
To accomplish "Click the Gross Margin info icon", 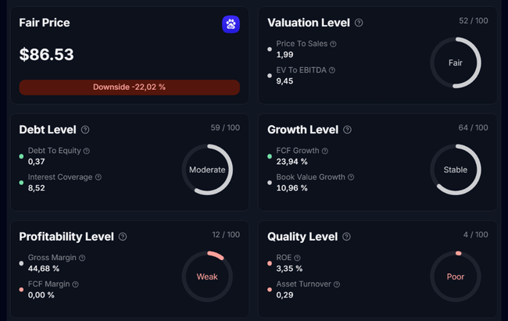I will tap(82, 258).
